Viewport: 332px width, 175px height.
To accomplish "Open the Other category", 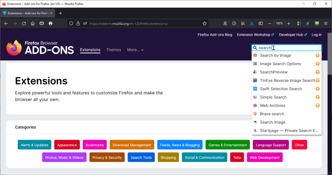I will tap(300, 145).
